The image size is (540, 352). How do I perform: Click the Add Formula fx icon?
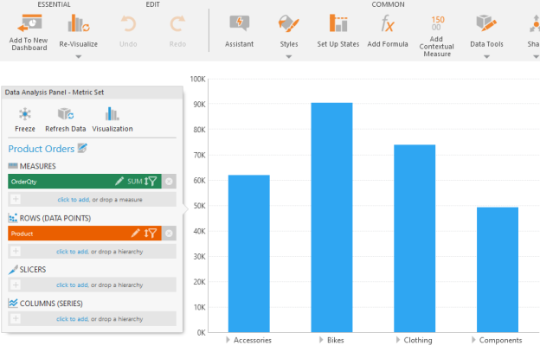pos(388,23)
